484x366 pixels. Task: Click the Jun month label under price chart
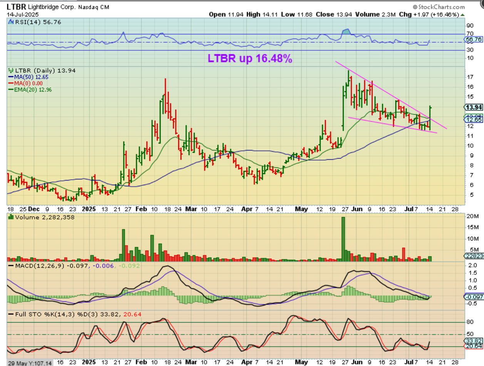[358, 209]
